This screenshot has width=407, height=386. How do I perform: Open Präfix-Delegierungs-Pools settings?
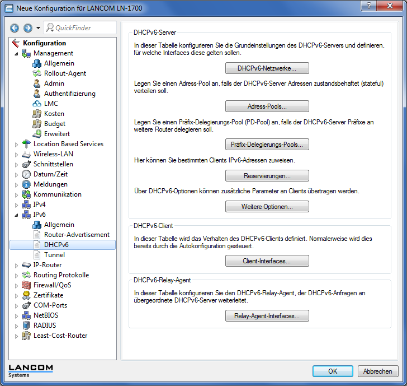coord(267,145)
